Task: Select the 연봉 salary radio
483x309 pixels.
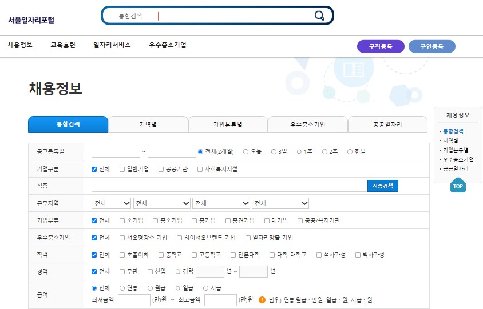Action: click(122, 288)
